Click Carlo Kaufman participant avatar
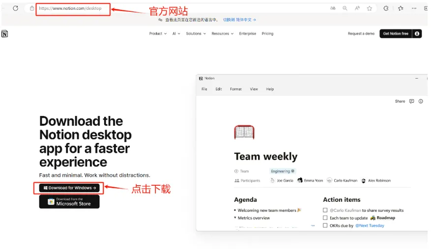The width and height of the screenshot is (431, 249). (x=329, y=180)
